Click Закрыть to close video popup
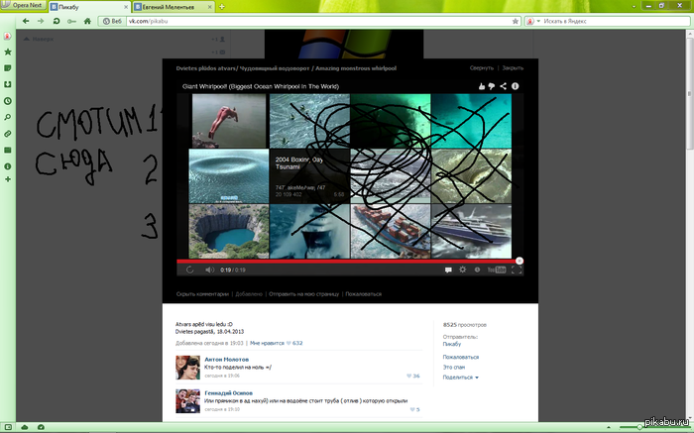Viewport: 694px width, 433px height. pos(513,68)
